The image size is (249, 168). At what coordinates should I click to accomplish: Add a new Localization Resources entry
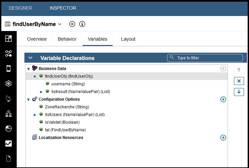coord(223,138)
